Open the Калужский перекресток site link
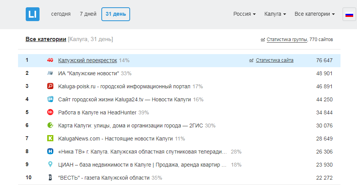 pyautogui.click(x=88, y=60)
